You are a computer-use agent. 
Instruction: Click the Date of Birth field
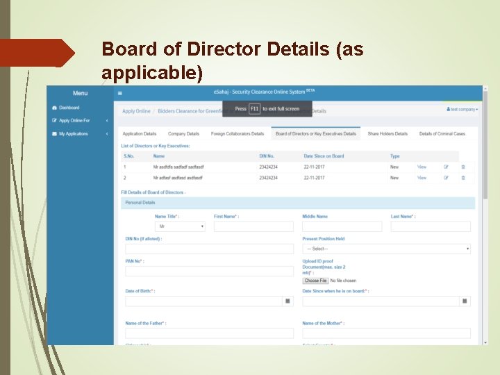(x=203, y=301)
